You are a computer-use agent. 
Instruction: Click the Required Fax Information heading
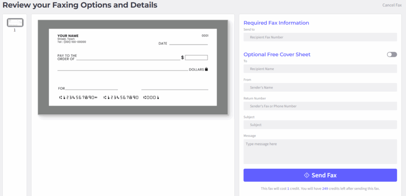point(276,23)
